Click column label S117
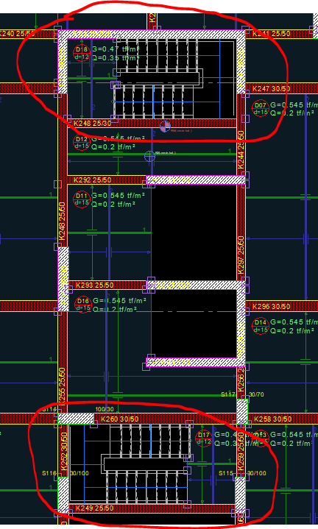 pos(228,394)
